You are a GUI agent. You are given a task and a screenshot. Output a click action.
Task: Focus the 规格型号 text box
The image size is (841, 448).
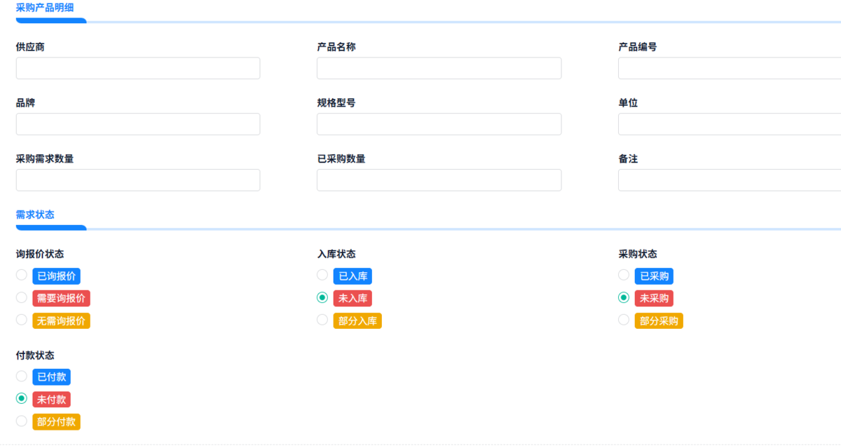click(439, 124)
